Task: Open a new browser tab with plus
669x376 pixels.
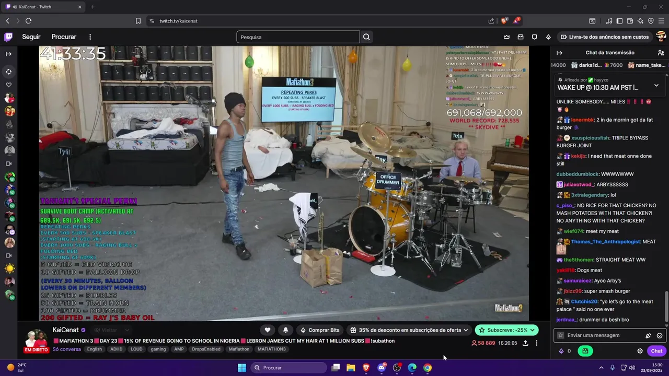Action: click(x=93, y=7)
